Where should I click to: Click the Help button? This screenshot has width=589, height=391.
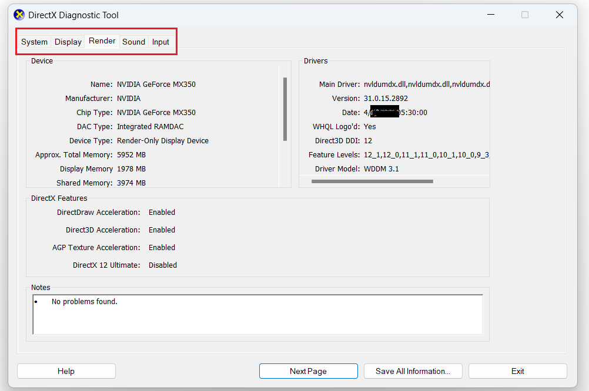tap(66, 371)
